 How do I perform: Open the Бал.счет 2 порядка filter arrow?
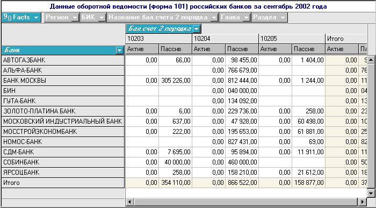pos(196,29)
